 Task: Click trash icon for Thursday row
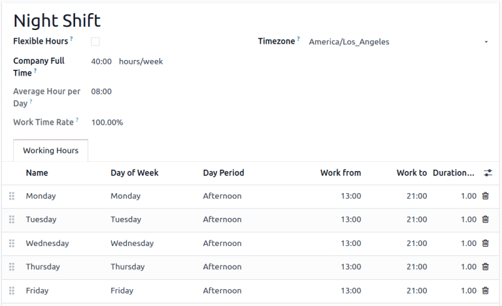click(x=485, y=267)
